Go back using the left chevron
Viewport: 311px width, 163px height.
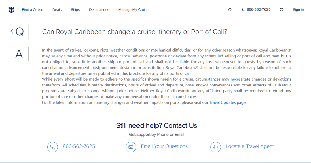pos(12,31)
